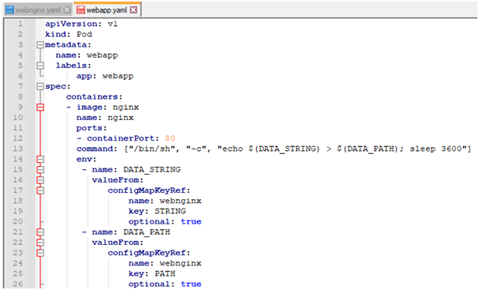The image size is (479, 290).
Task: Collapse the DATA_PATH entry fold marker
Action: (x=40, y=232)
